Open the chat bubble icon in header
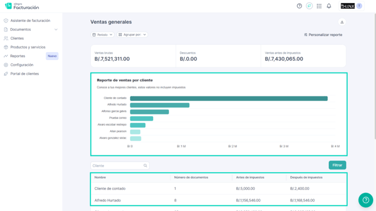 309,6
